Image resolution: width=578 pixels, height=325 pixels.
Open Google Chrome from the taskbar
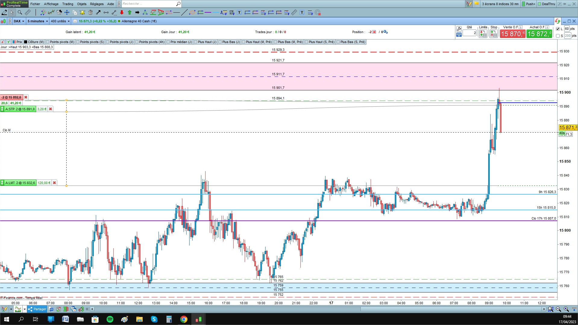184,319
